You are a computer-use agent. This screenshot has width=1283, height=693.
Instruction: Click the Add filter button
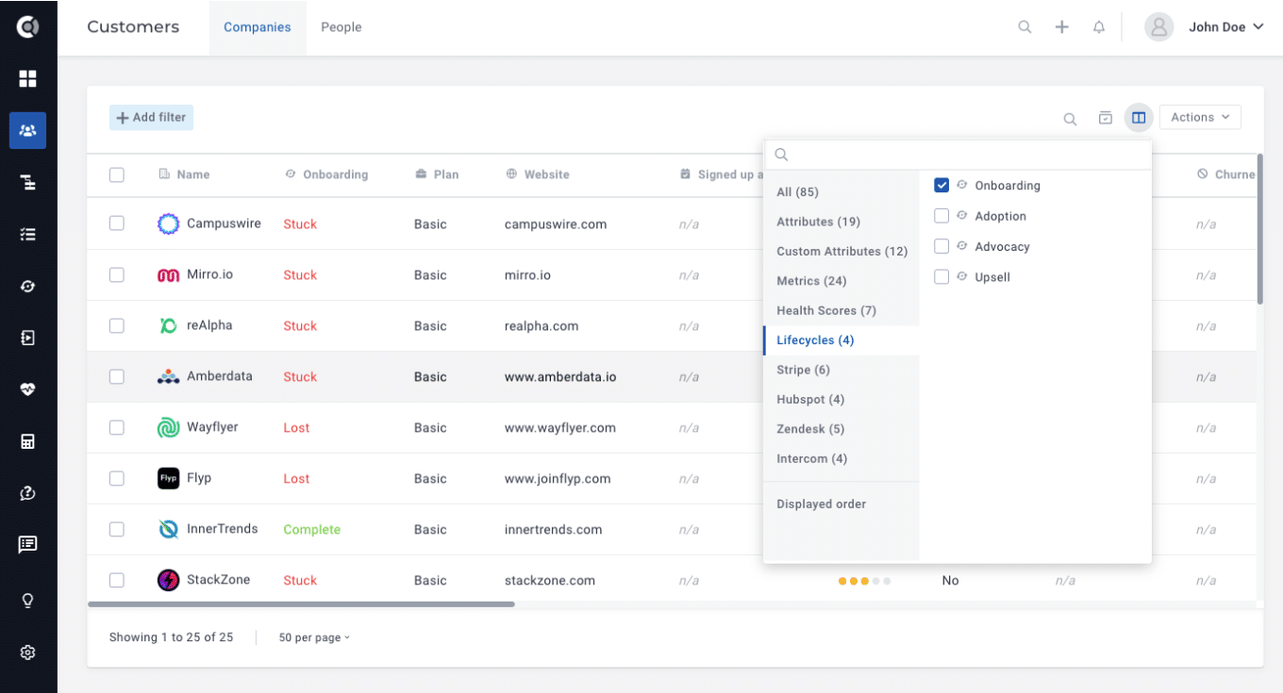(x=151, y=117)
